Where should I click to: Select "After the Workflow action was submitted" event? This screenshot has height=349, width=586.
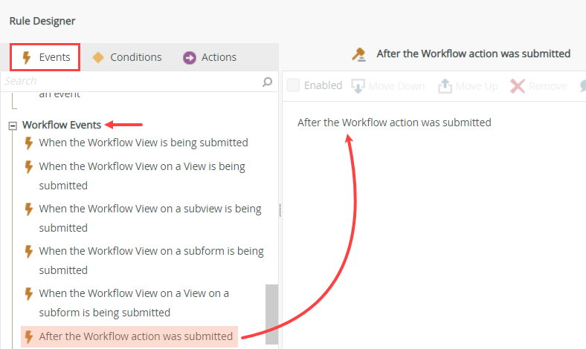coord(136,336)
